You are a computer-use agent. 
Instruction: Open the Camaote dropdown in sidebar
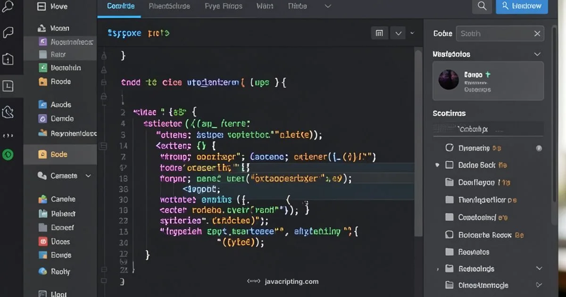click(88, 175)
